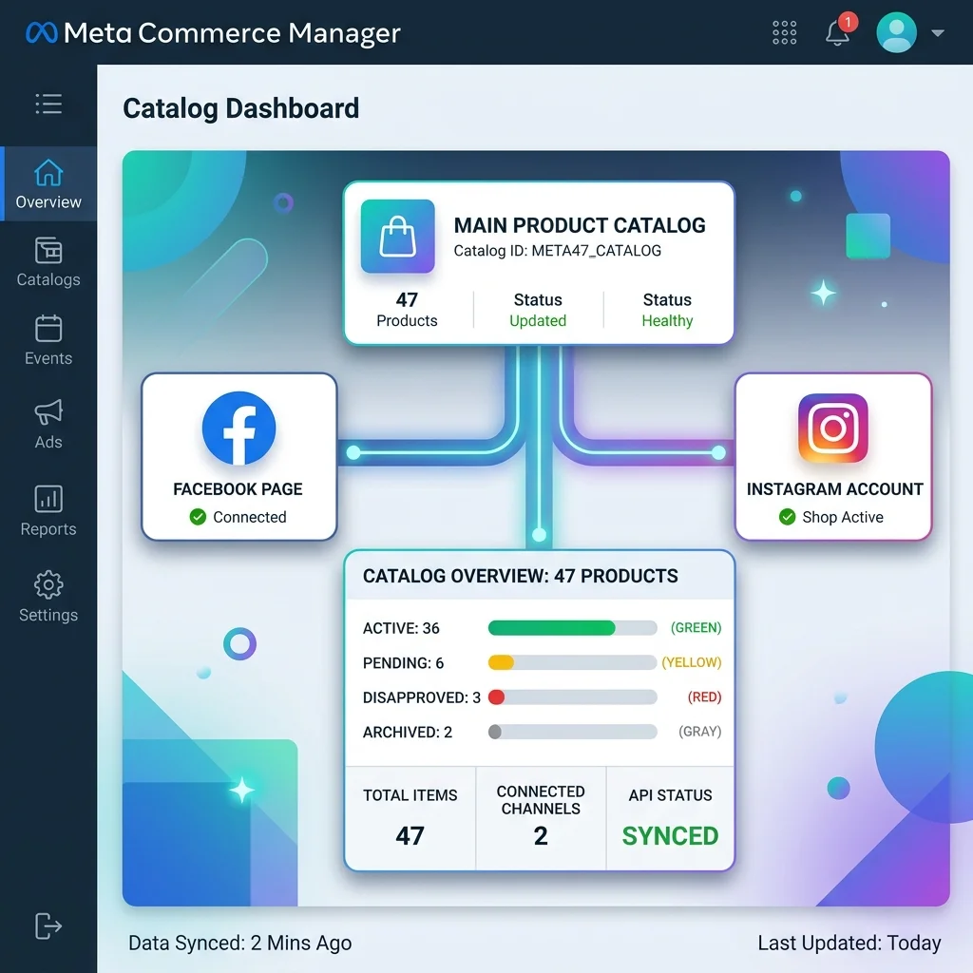Click Data Synced: 2 Mins Ago
This screenshot has height=973, width=973.
(240, 944)
